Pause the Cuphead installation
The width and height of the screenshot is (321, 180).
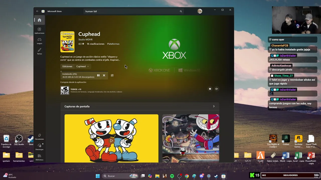(98, 75)
